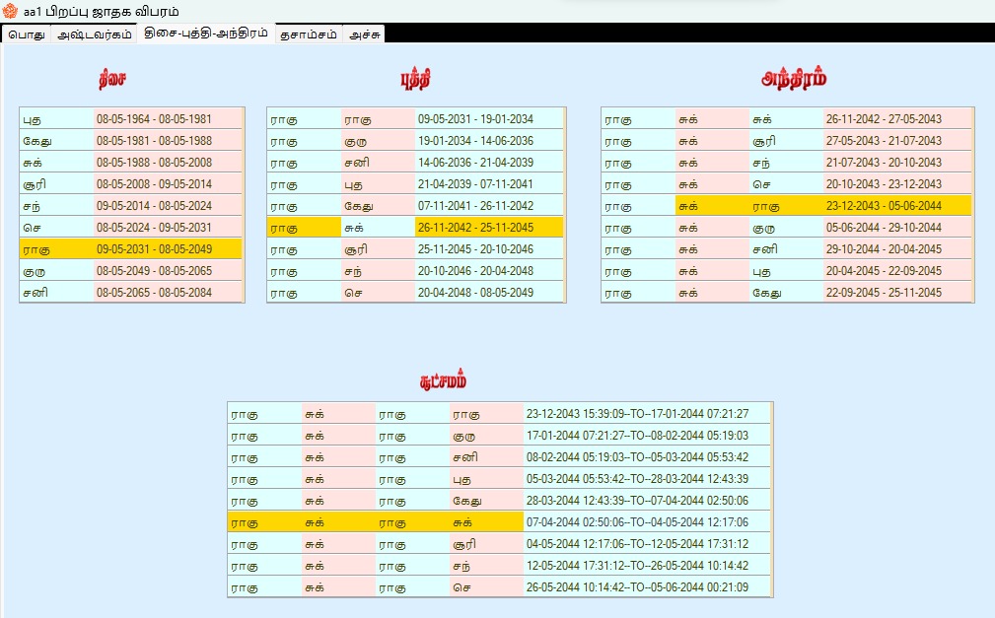Select the திசை-புத்தி-அந்திரம் tab
995x618 pixels.
click(206, 33)
